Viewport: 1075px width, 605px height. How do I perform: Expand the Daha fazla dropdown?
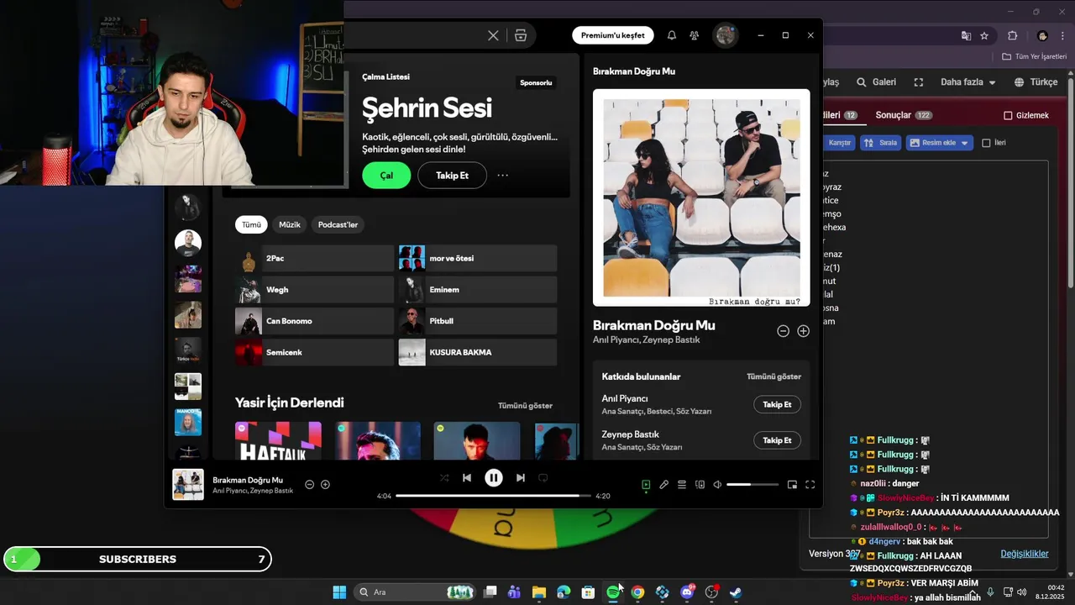967,82
